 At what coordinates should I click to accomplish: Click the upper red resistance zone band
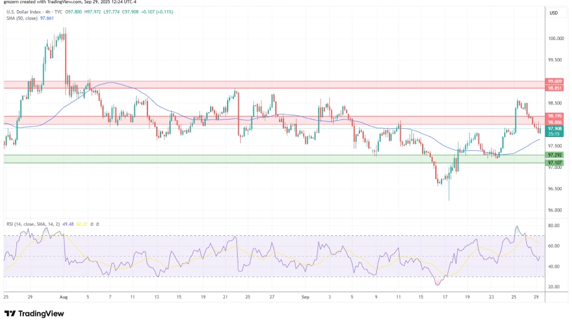(270, 84)
